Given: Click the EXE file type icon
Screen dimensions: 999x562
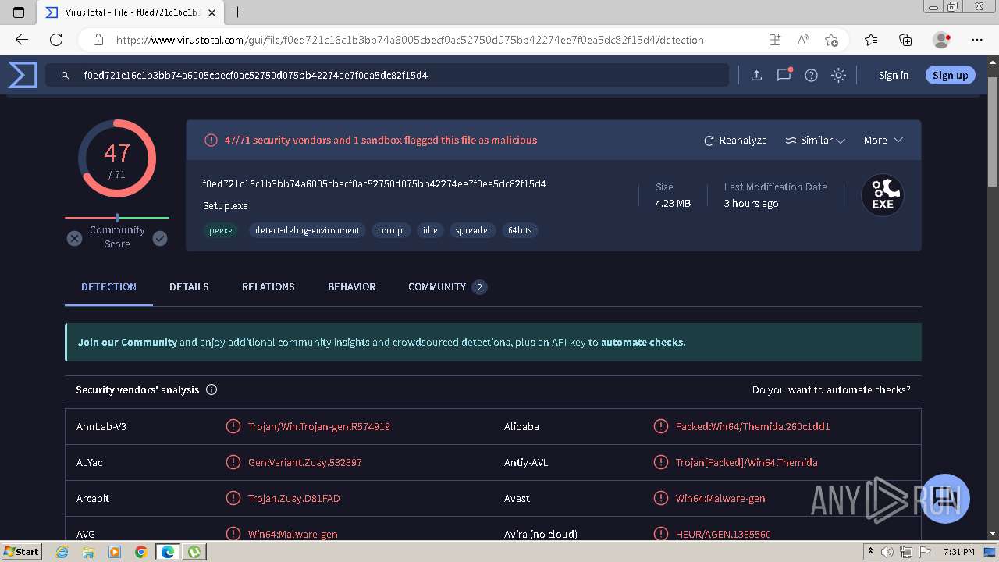Looking at the screenshot, I should (883, 195).
